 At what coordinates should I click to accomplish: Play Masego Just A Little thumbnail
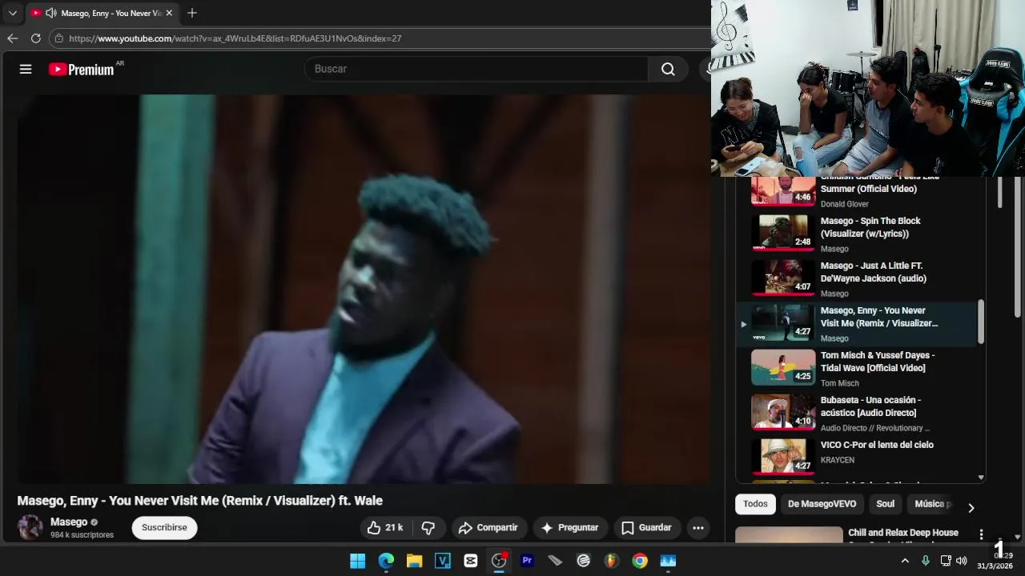pos(783,278)
